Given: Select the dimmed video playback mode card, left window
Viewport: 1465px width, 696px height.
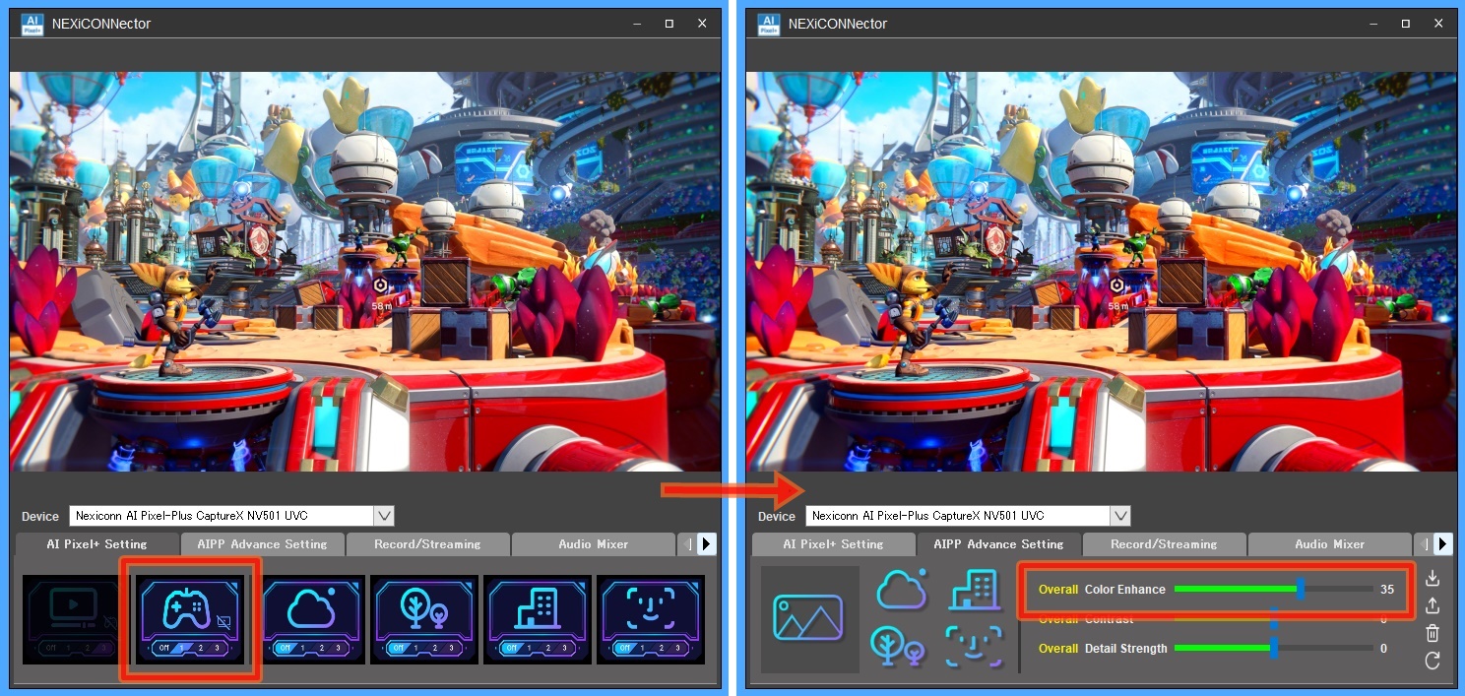Looking at the screenshot, I should [x=76, y=617].
